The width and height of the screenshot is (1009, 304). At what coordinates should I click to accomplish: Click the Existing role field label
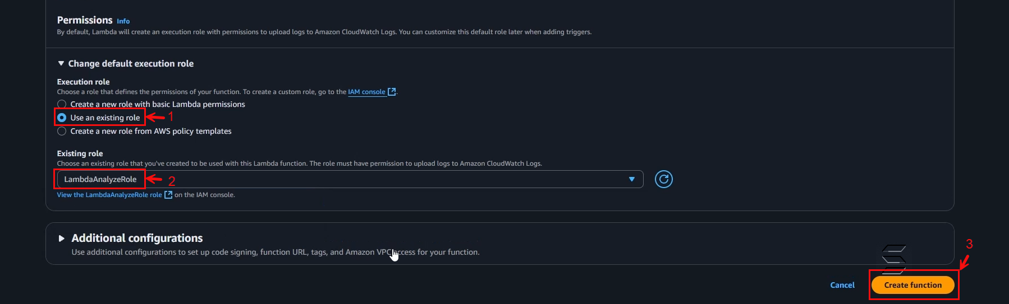pyautogui.click(x=80, y=153)
